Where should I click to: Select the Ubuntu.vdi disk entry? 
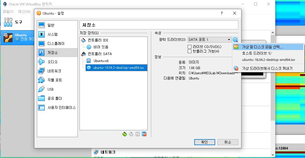point(98,61)
